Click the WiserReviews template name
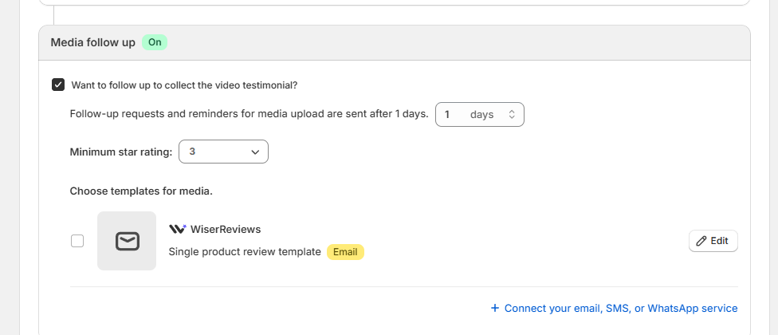 226,229
